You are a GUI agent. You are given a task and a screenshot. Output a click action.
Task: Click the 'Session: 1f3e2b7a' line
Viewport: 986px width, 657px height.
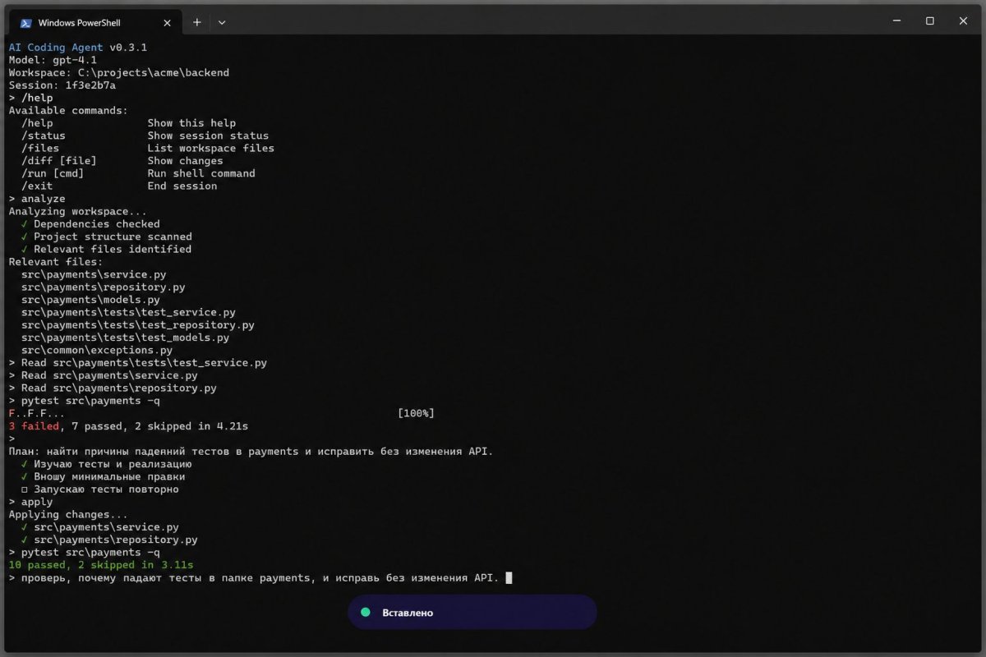(62, 85)
